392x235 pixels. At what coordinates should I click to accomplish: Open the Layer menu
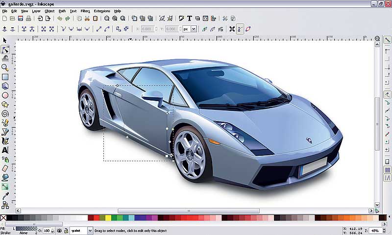(36, 11)
